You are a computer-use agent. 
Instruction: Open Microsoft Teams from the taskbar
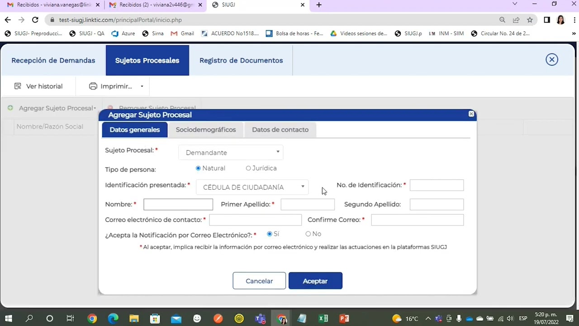(260, 319)
